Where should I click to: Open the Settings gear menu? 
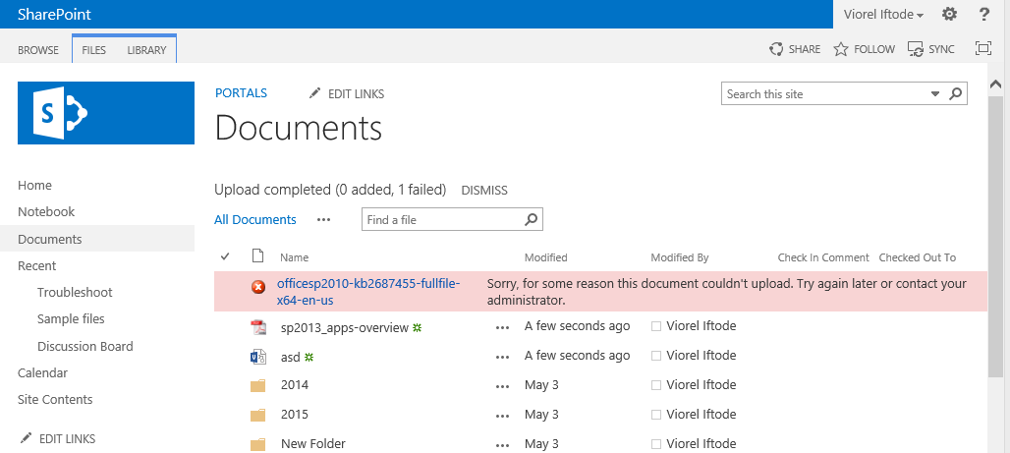coord(949,14)
